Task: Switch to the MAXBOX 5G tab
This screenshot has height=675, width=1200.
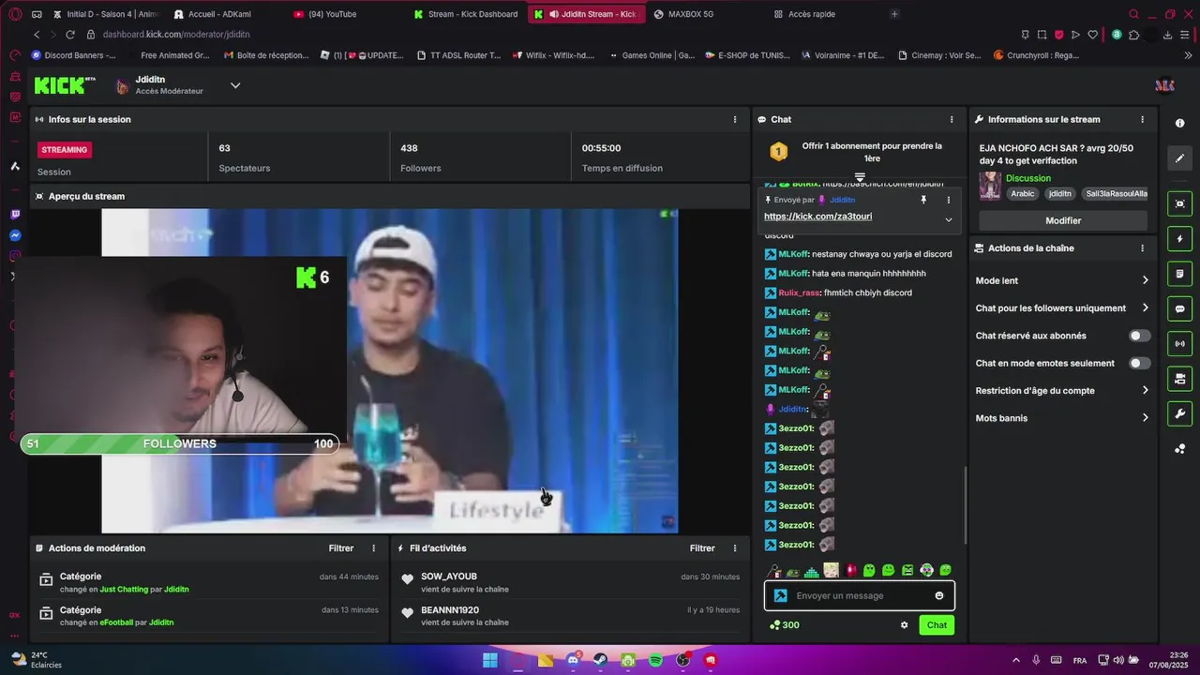Action: point(691,14)
